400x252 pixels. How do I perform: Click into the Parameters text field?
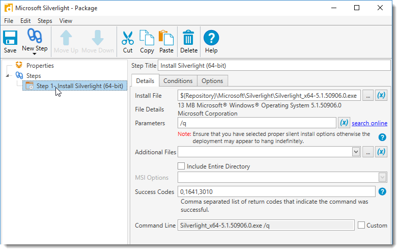pos(256,123)
